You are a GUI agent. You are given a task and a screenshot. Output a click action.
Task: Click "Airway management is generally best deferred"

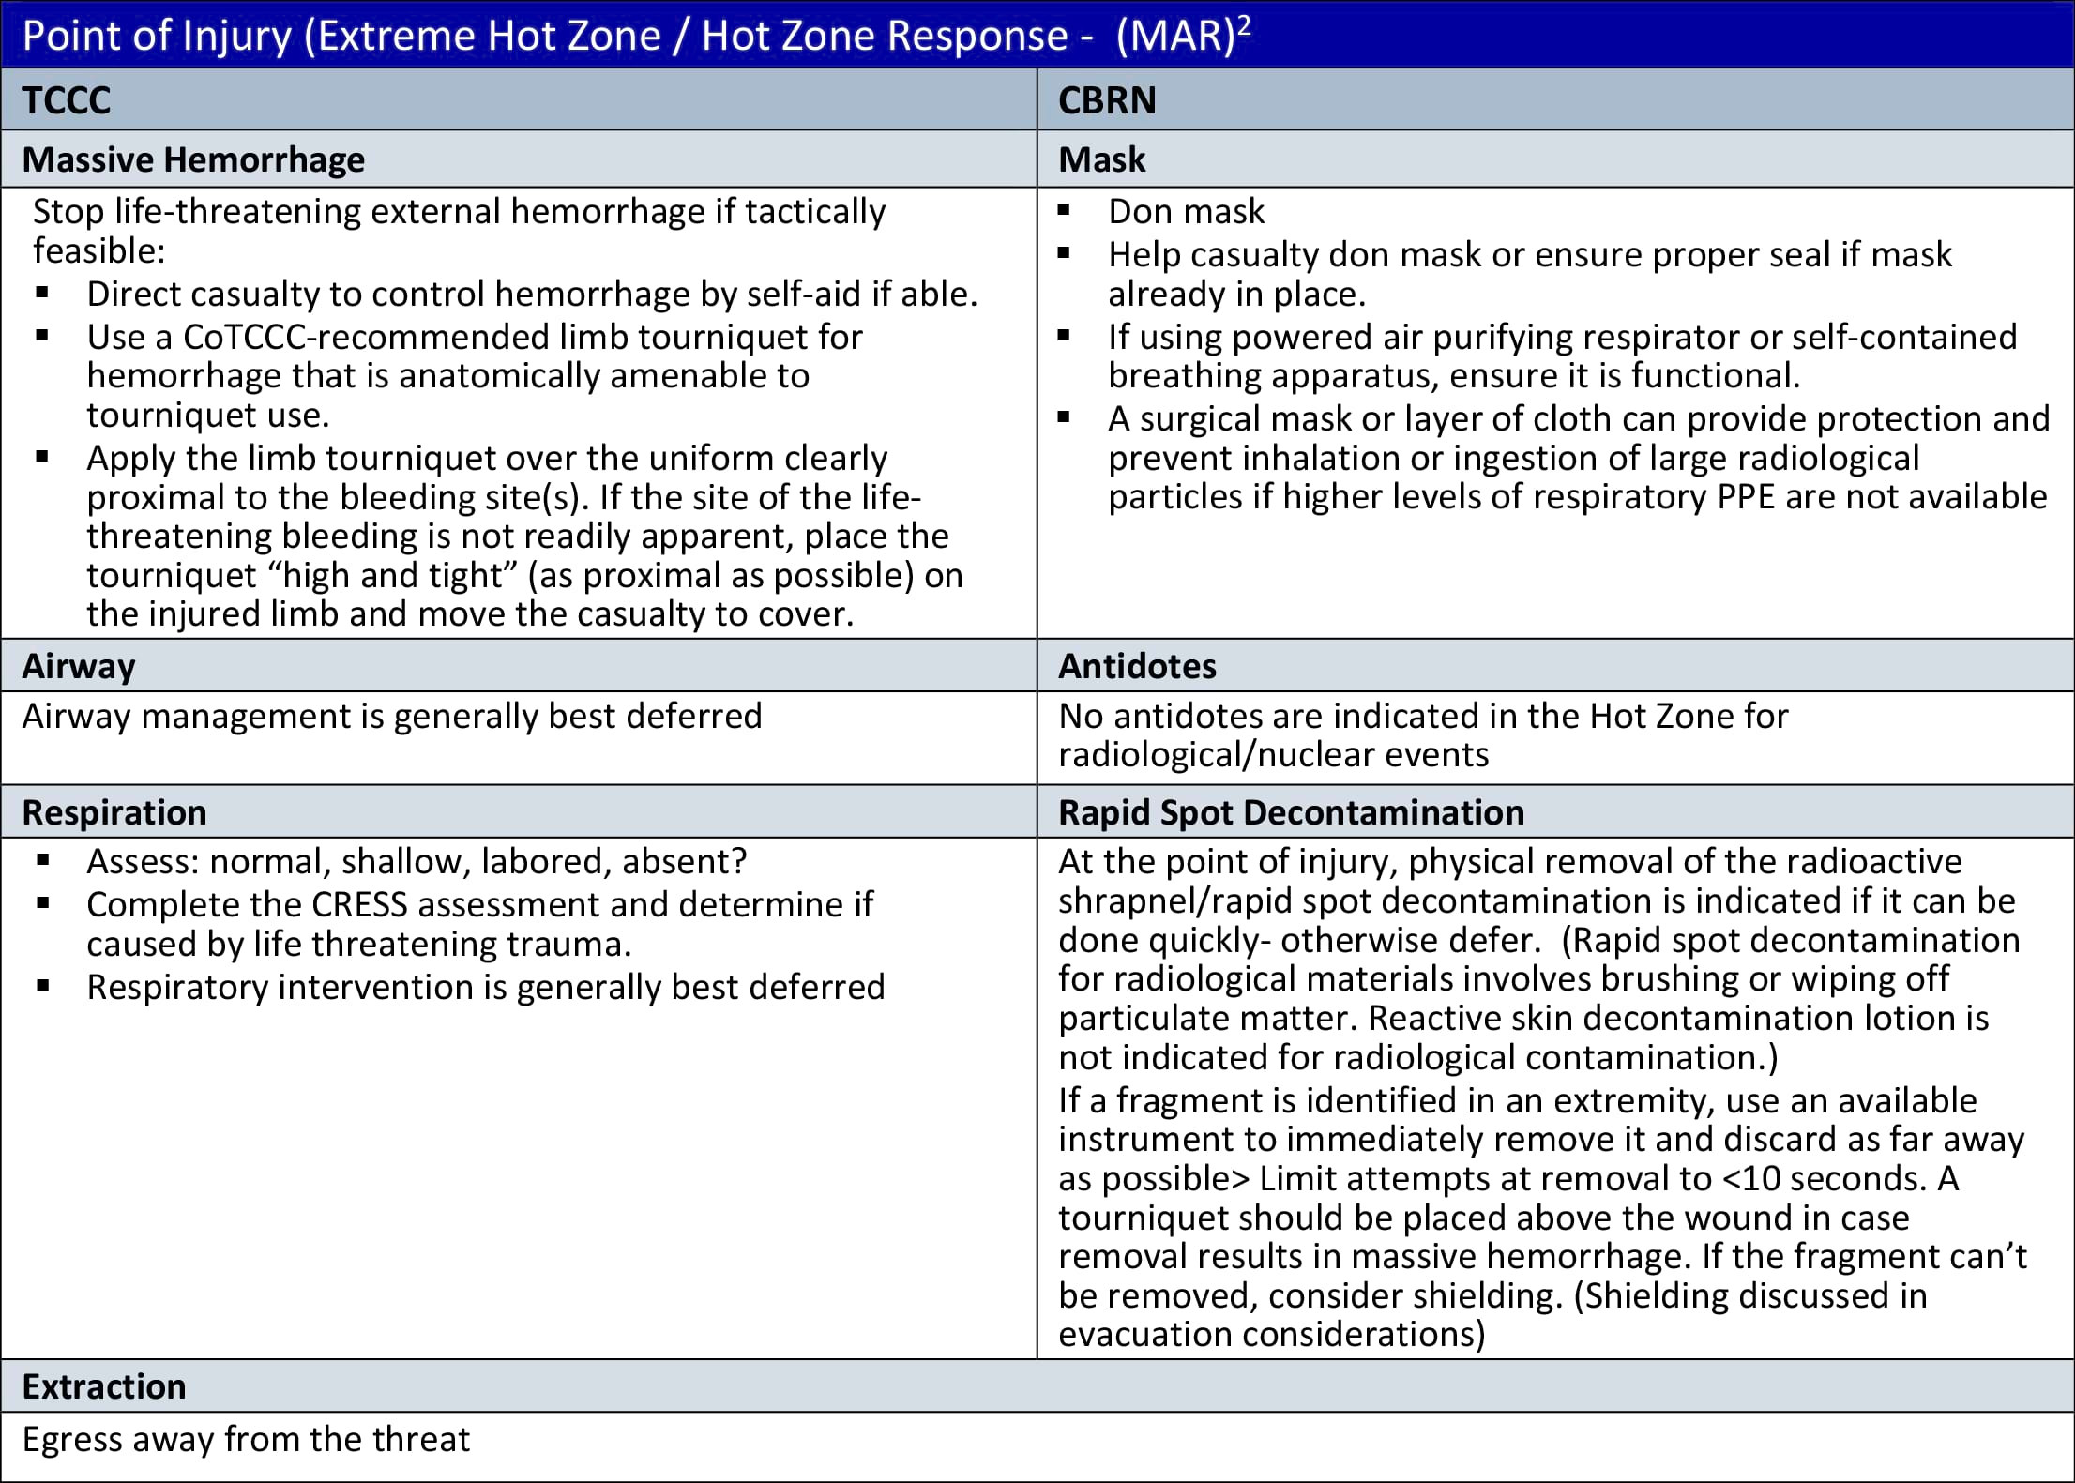click(392, 716)
